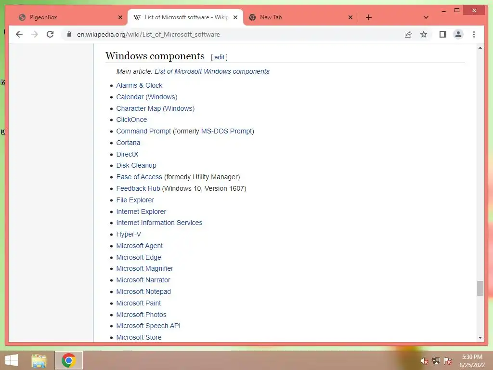Viewport: 493px width, 370px height.
Task: Open List of Microsoft Windows components article
Action: 212,71
